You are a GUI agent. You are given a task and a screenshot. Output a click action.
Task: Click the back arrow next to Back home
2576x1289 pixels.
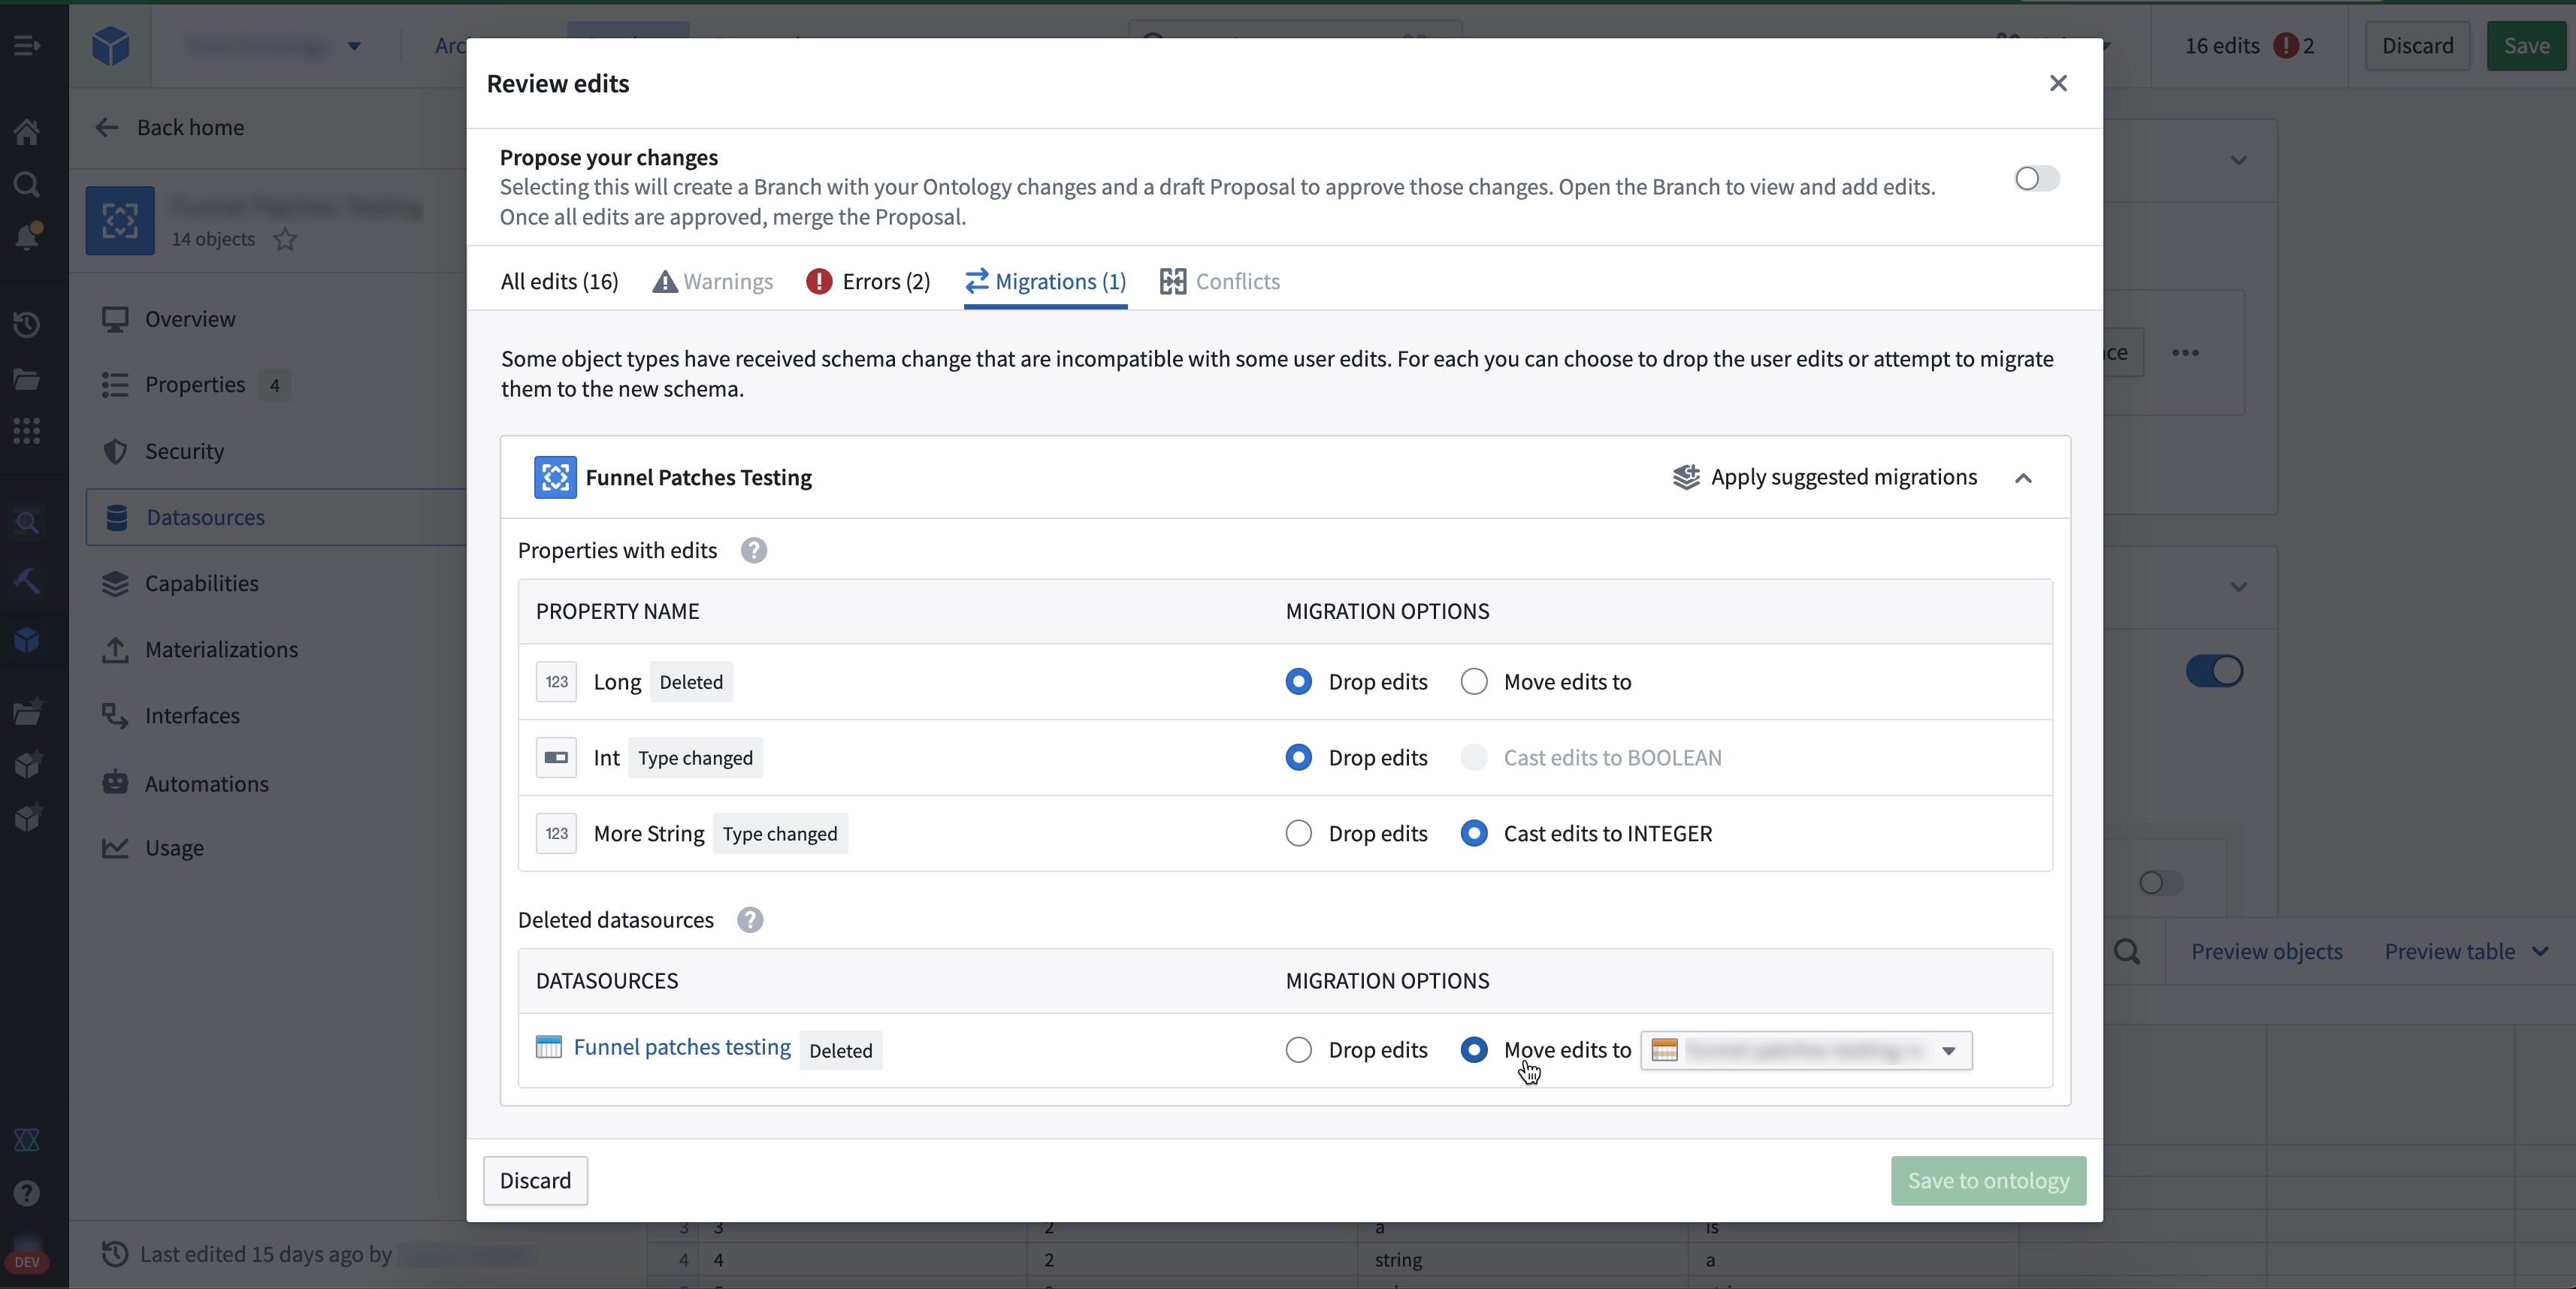point(107,128)
